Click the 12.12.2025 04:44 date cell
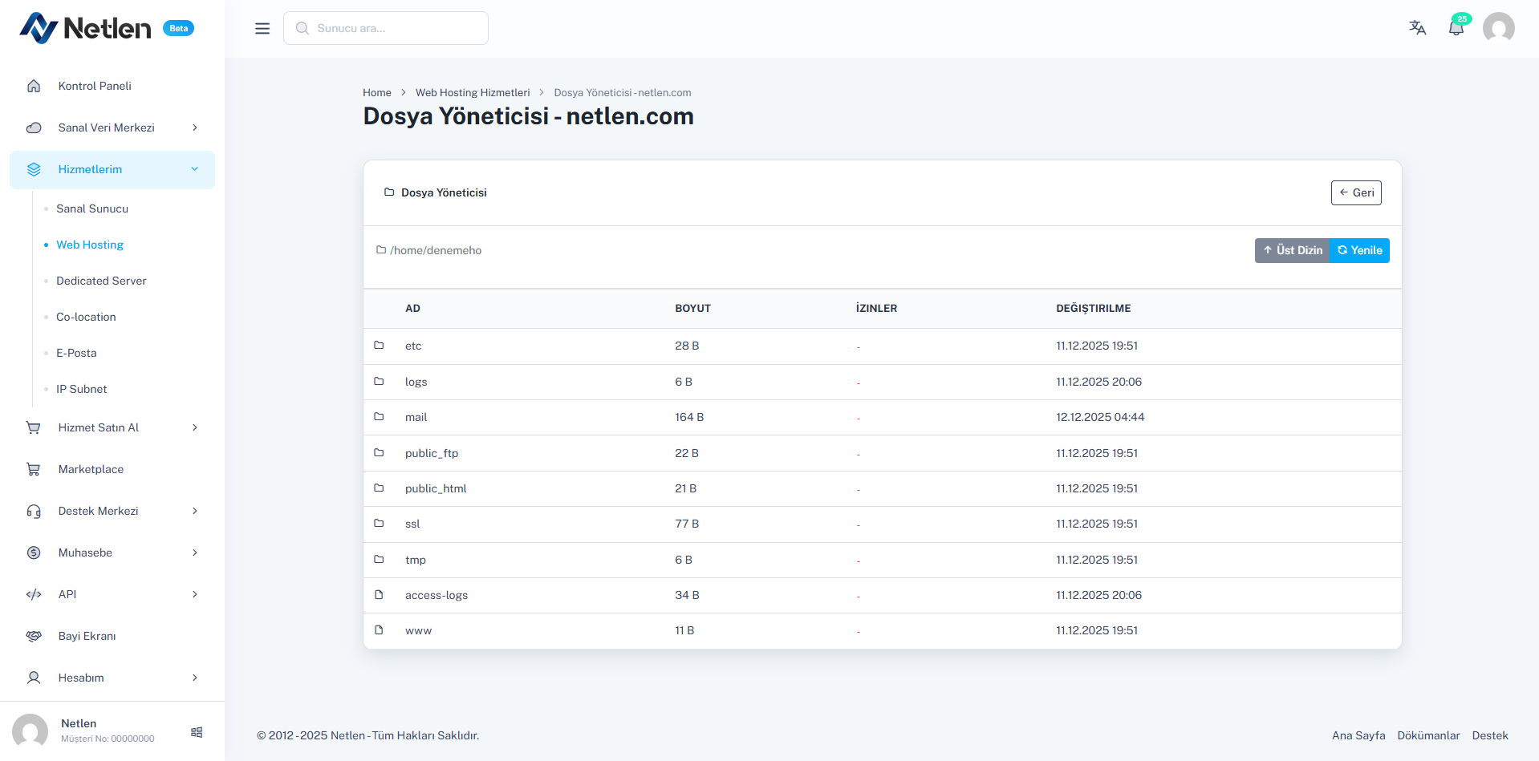The width and height of the screenshot is (1539, 761). coord(1100,417)
